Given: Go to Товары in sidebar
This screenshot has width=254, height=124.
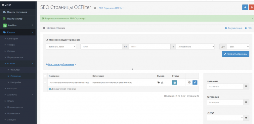Looking at the screenshot, I should pos(11,45).
